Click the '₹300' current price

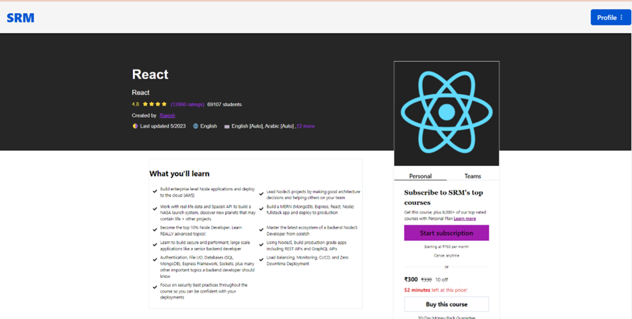click(411, 279)
